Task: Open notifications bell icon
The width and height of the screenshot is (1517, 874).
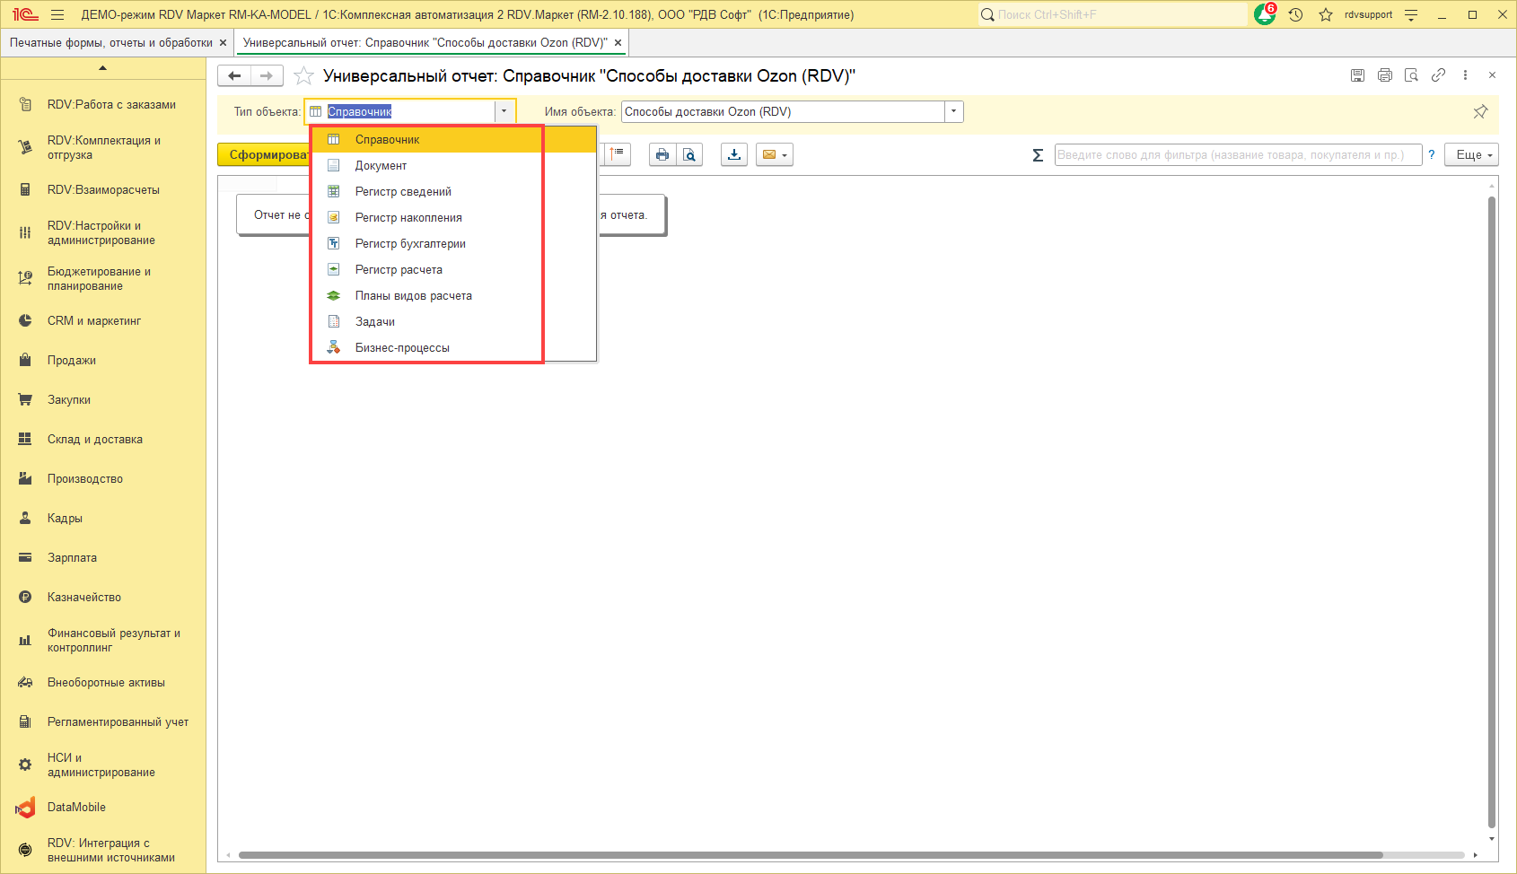Action: [x=1265, y=14]
